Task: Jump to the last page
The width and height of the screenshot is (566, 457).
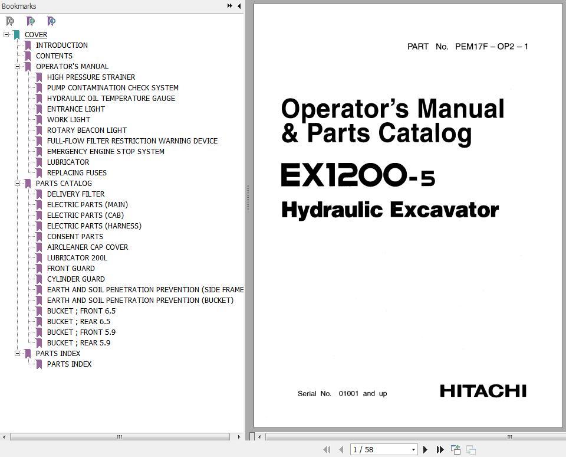Action: (x=440, y=449)
